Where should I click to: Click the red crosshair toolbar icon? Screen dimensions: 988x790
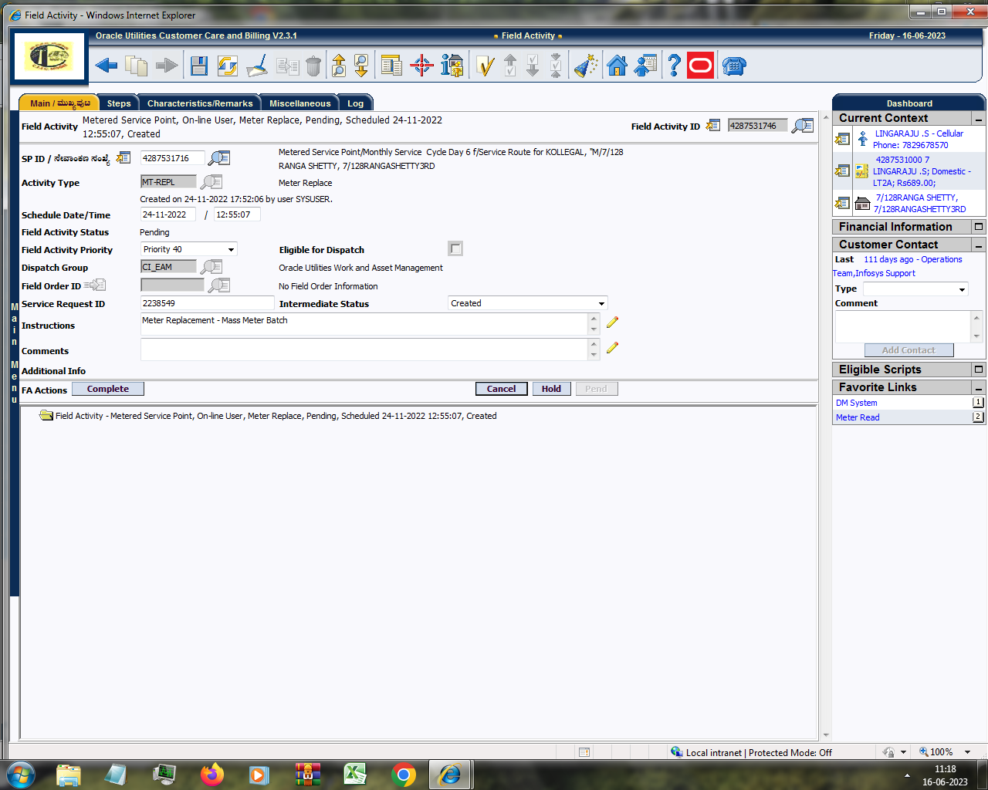click(x=421, y=66)
